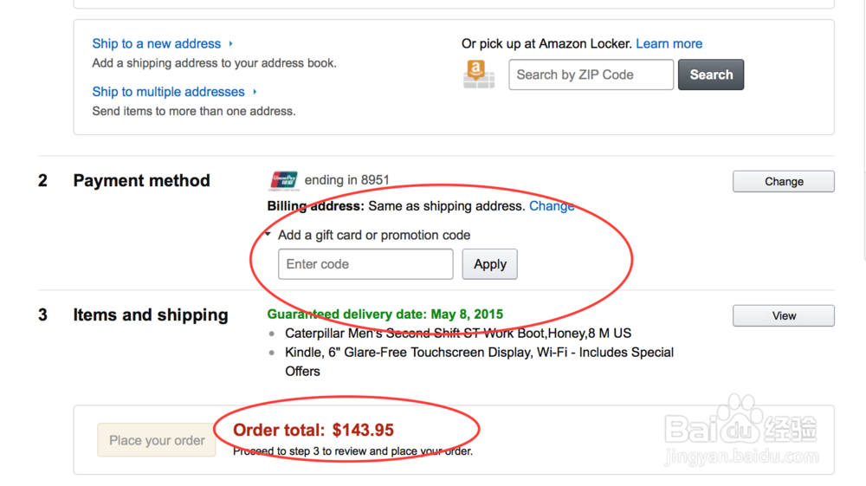Open the Ship to a new address link
Image resolution: width=866 pixels, height=486 pixels.
(157, 43)
